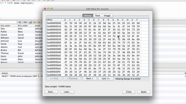186x104 pixels.
Task: Select the hex row at offset 0x00000040
Action: 97,36
